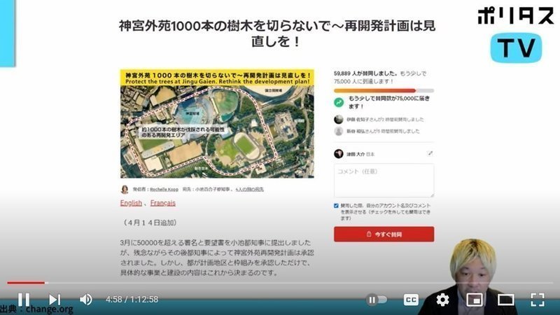Screen dimensions: 560x315
Task: Open 伊藤 佐知子's signer avatar
Action: 339,119
